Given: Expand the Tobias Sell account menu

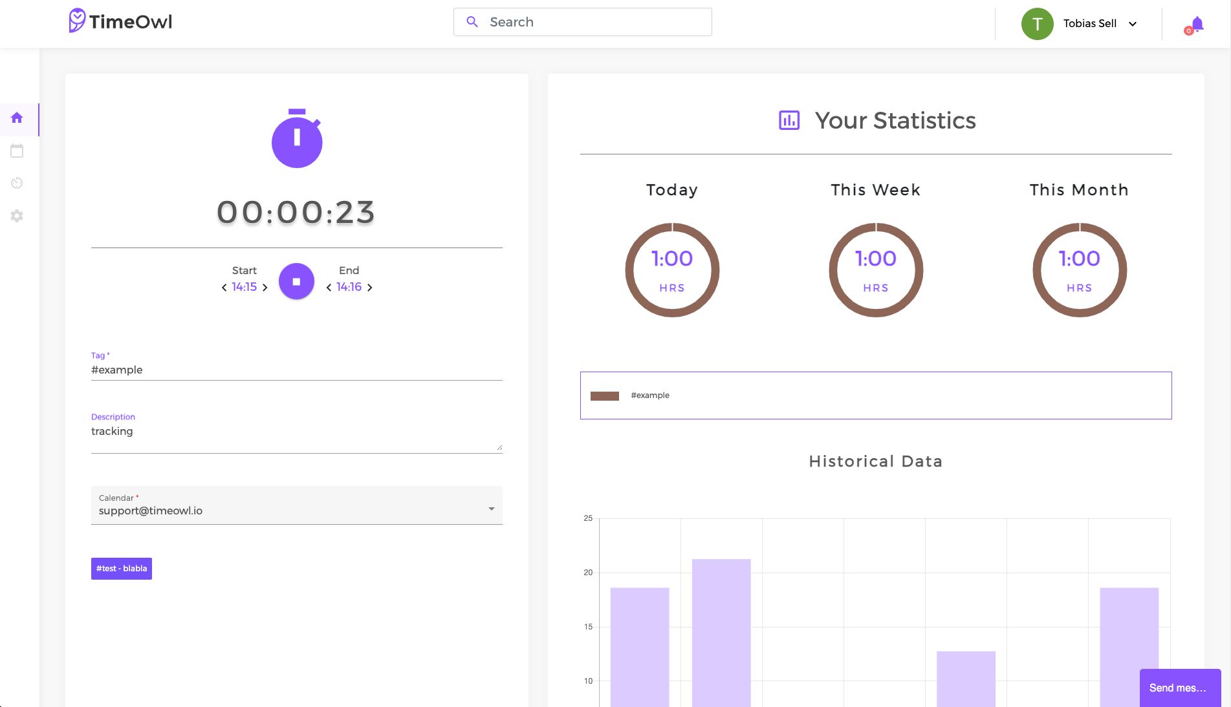Looking at the screenshot, I should 1133,24.
